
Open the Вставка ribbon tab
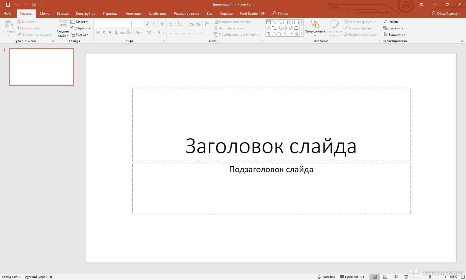pos(62,13)
